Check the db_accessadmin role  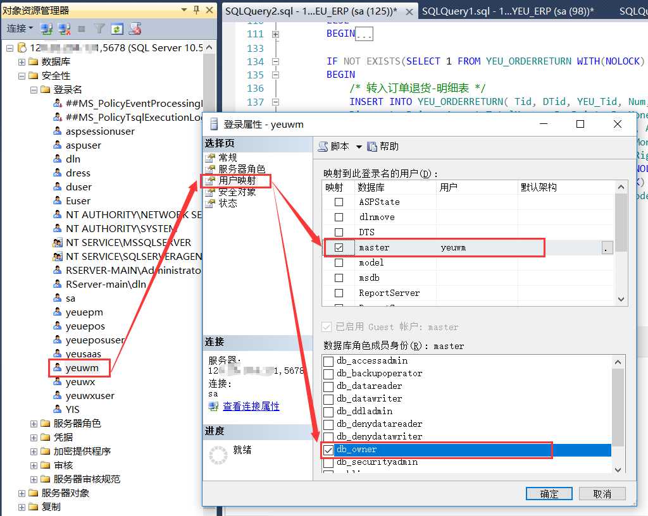click(x=328, y=362)
